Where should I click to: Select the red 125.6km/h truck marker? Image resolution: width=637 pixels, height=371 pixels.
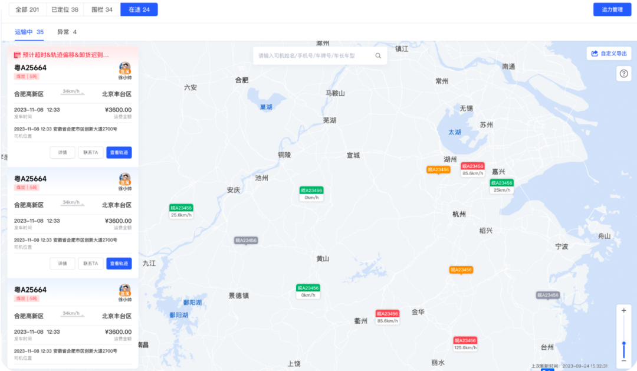tap(465, 344)
